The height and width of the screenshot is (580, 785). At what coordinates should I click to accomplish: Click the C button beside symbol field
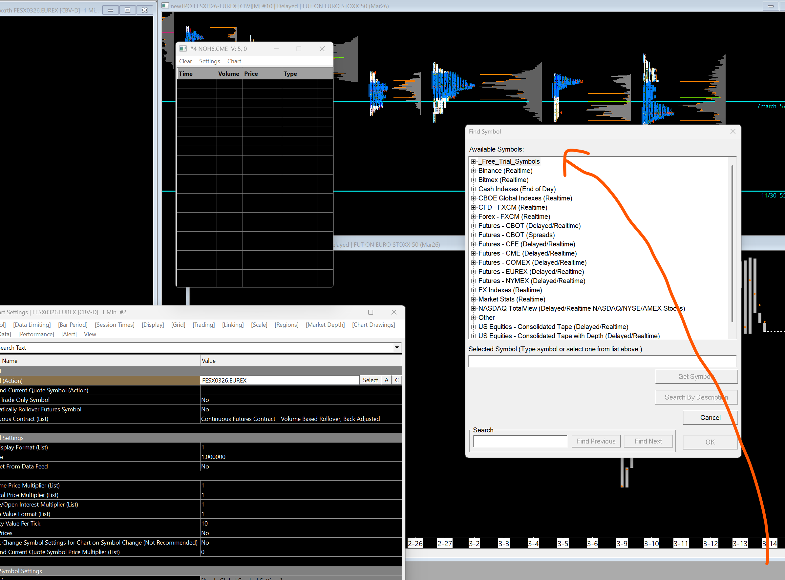397,380
